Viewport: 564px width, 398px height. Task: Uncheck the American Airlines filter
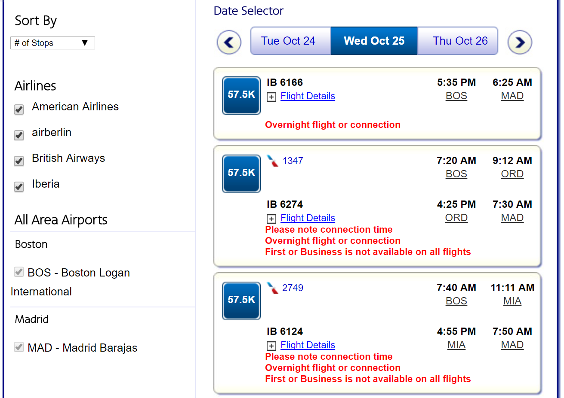[x=19, y=109]
